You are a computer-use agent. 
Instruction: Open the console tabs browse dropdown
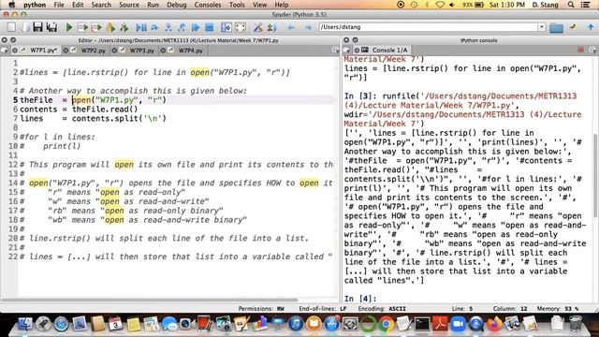pyautogui.click(x=347, y=50)
